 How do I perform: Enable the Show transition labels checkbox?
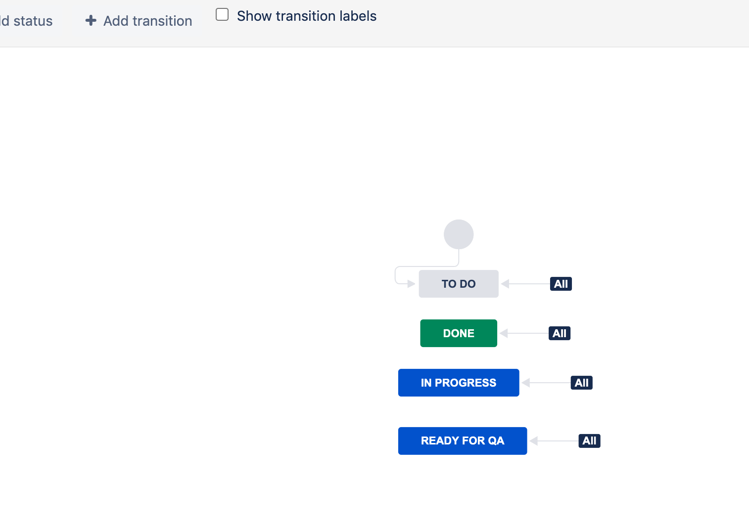coord(222,15)
